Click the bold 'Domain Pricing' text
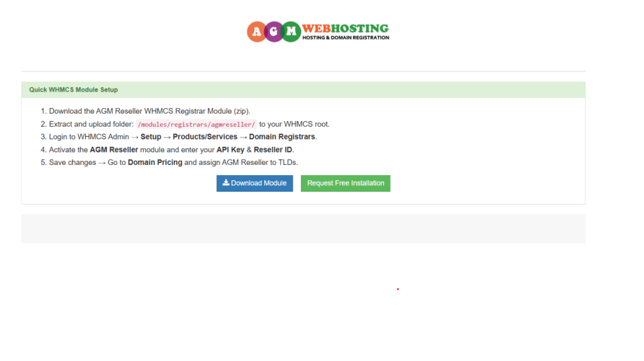This screenshot has height=361, width=644. pyautogui.click(x=156, y=162)
